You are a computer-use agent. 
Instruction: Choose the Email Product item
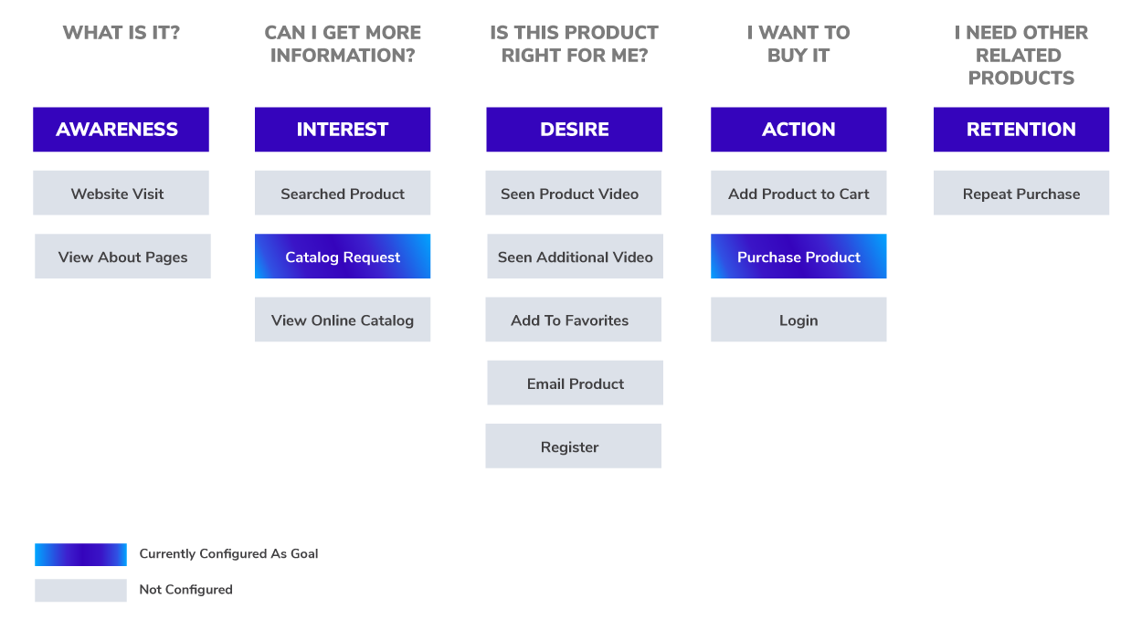tap(575, 383)
